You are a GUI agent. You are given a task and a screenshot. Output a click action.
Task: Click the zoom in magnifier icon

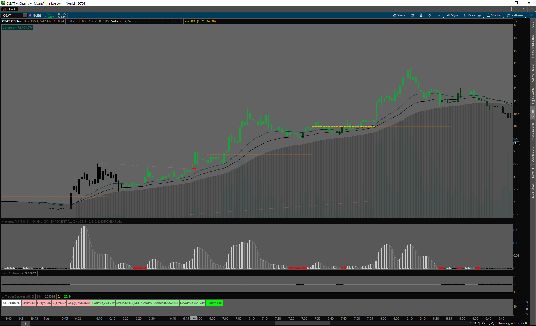pyautogui.click(x=484, y=323)
